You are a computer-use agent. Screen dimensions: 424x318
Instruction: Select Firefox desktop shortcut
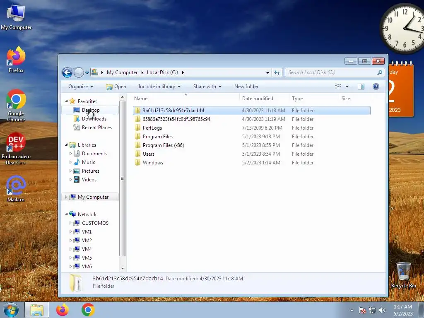16,60
